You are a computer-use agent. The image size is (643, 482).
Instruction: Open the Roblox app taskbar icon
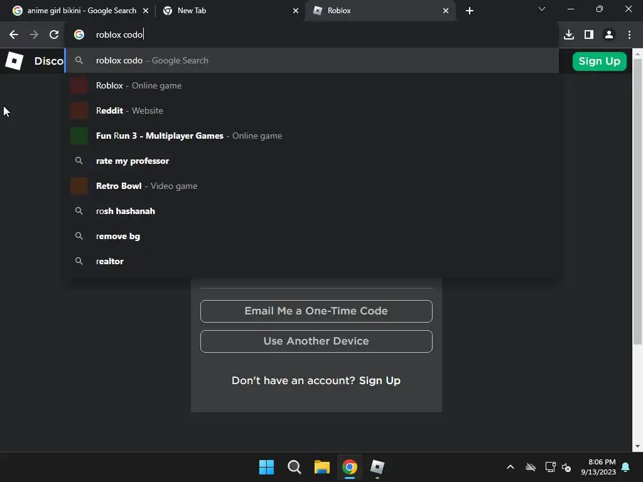pos(377,467)
